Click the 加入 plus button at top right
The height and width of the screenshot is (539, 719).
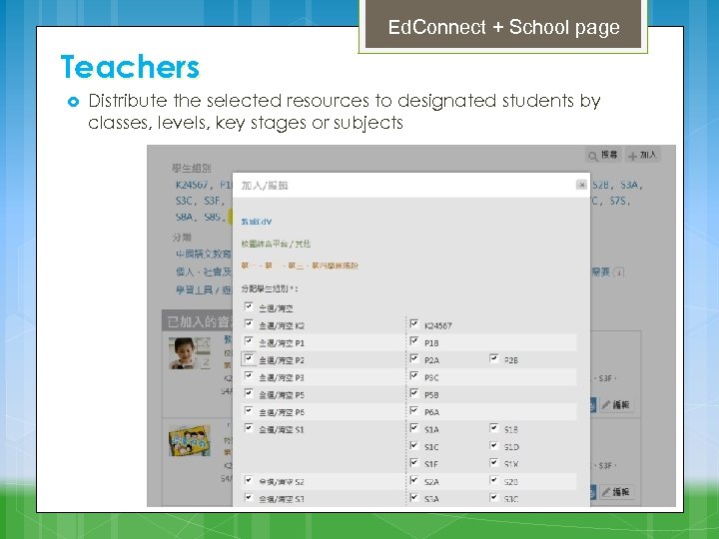click(642, 156)
